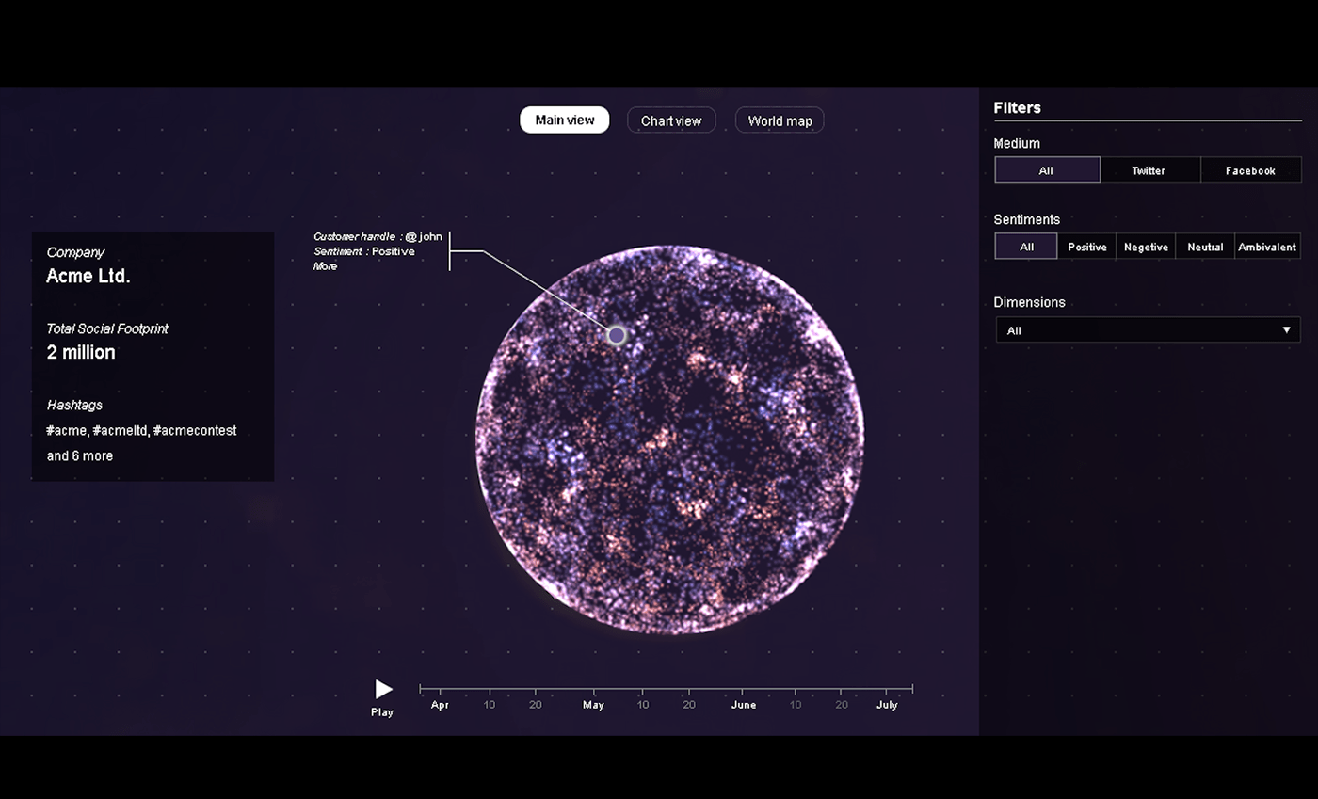This screenshot has width=1318, height=799.
Task: Select the Apr marker on timeline
Action: [x=440, y=704]
